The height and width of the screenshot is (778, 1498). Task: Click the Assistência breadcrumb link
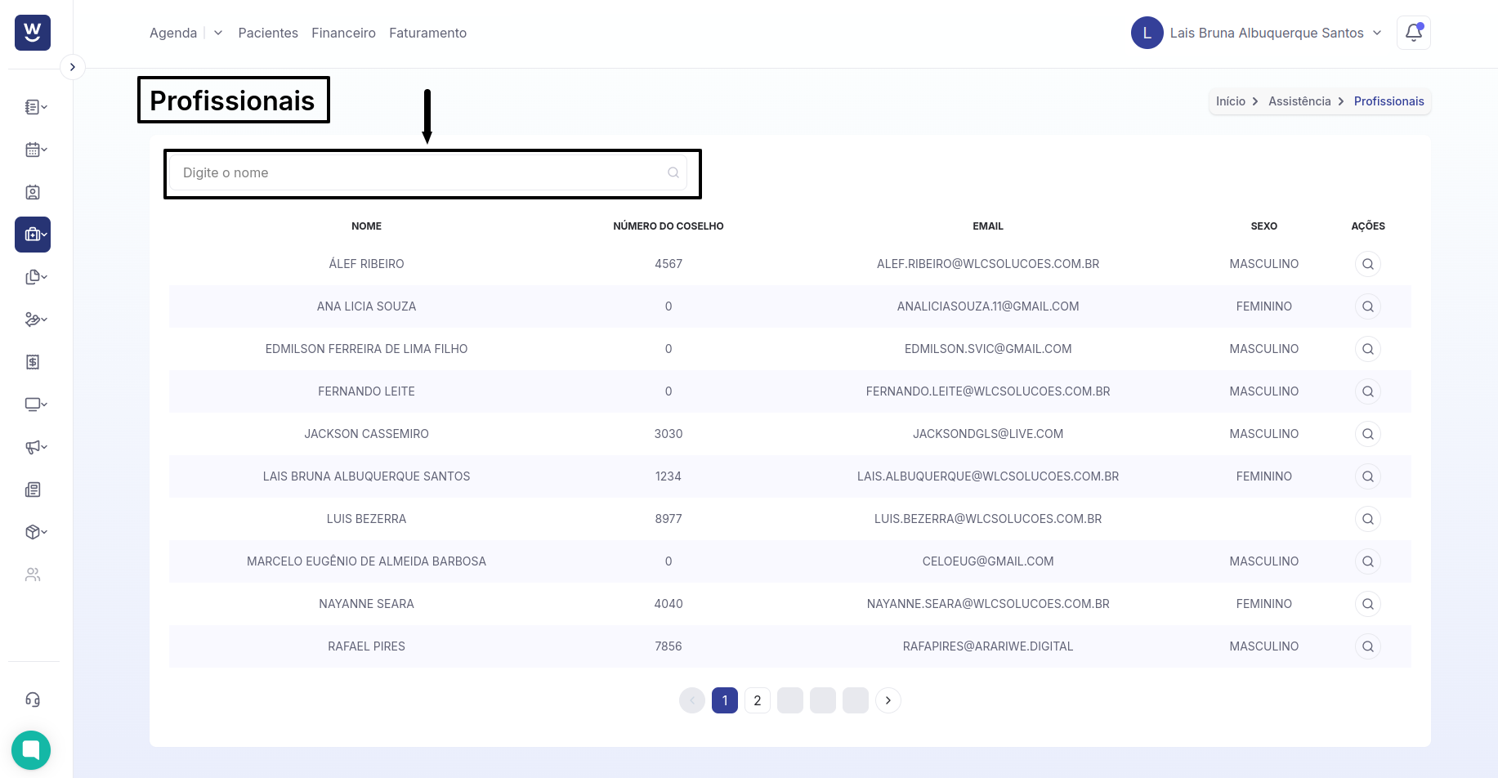(1299, 101)
